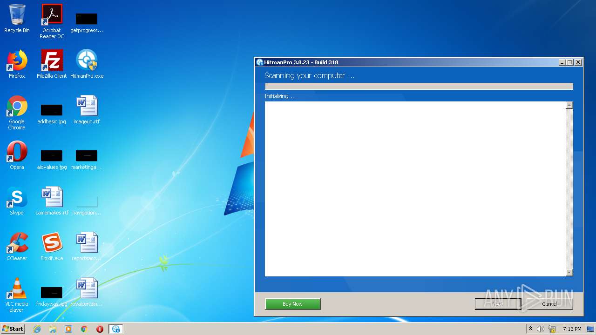Cancel the HitmanPro scan
The image size is (596, 335).
coord(549,304)
